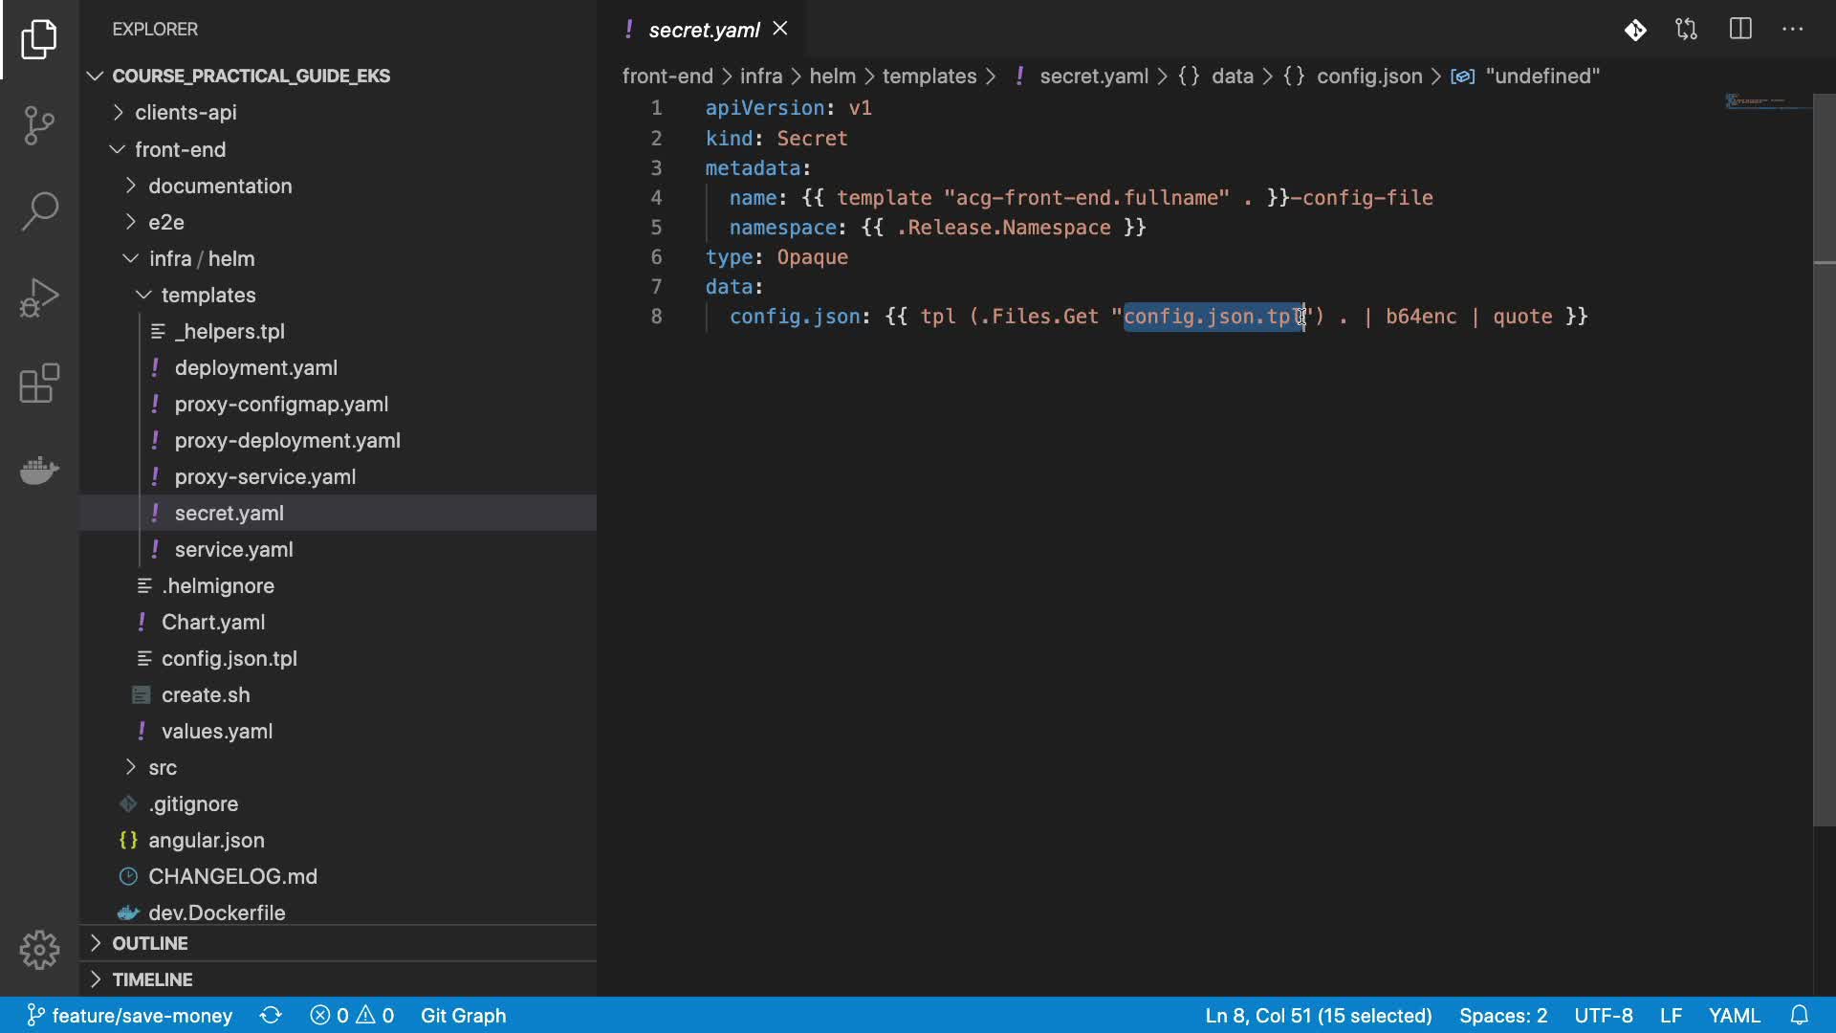Click Synchronize Changes icon in status bar
The width and height of the screenshot is (1836, 1033).
tap(271, 1015)
